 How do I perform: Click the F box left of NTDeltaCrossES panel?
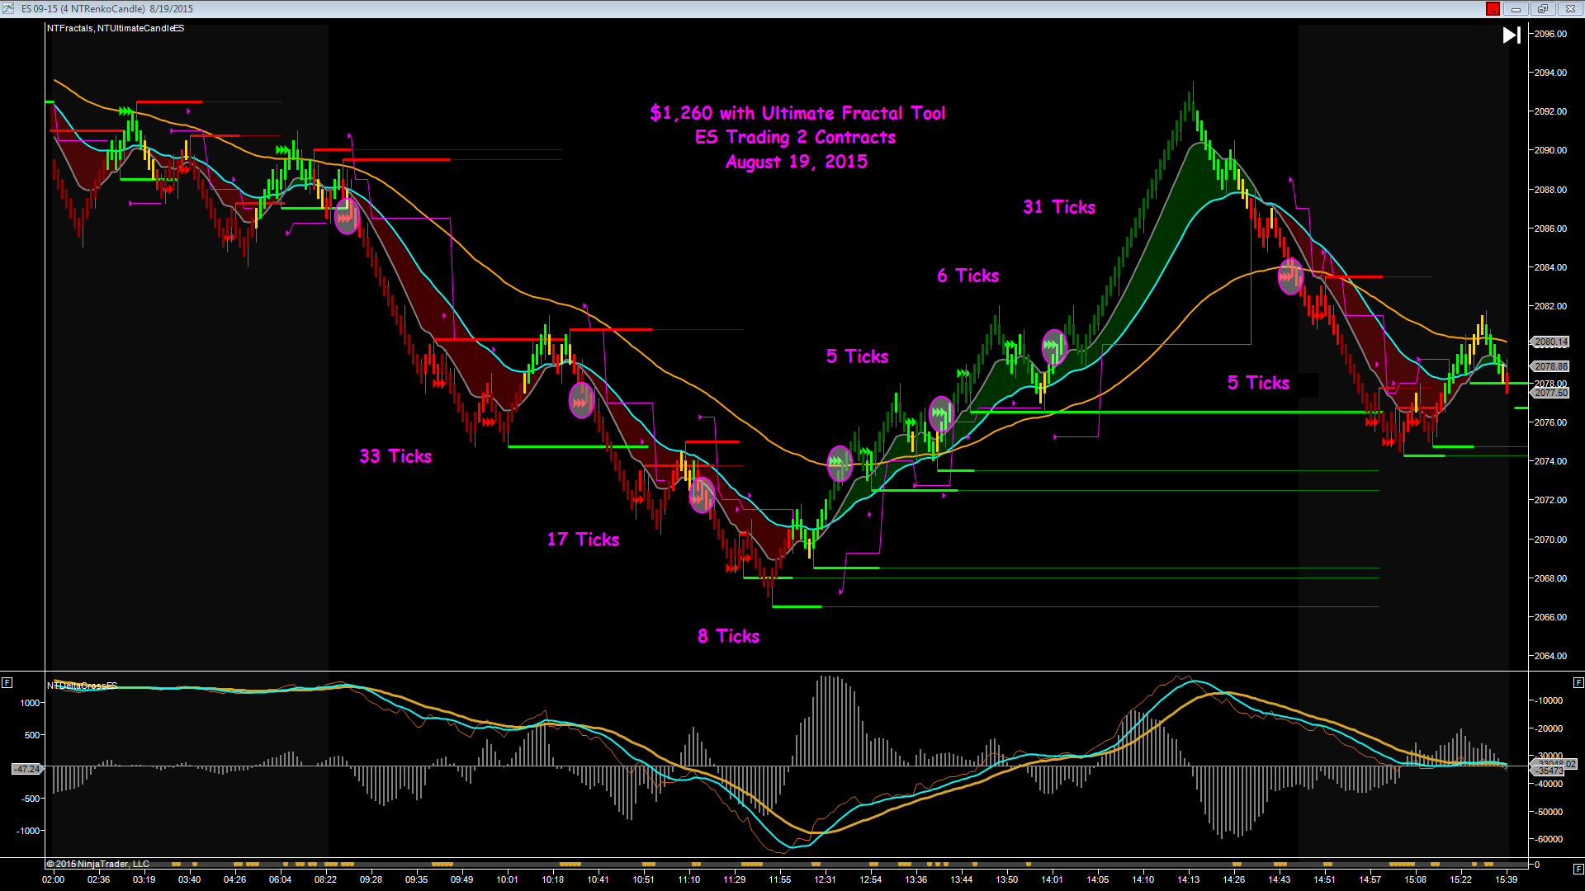7,682
